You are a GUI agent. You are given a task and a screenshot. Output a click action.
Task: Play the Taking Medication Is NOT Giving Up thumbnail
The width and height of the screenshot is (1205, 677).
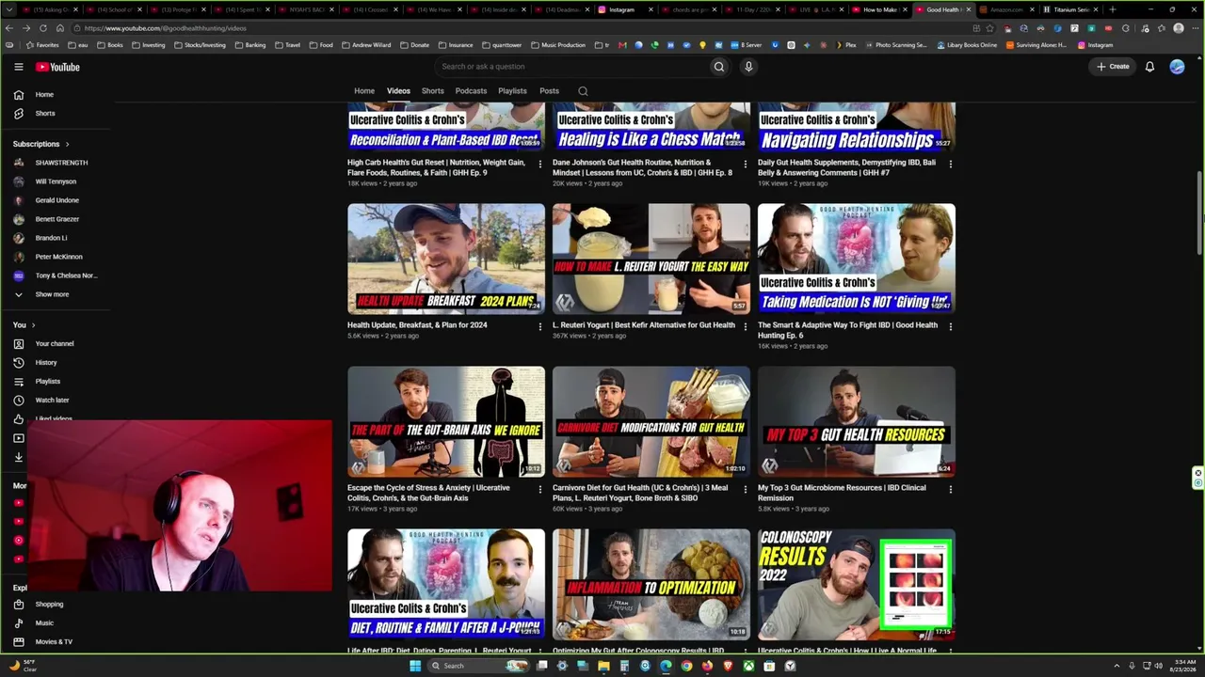pyautogui.click(x=857, y=260)
